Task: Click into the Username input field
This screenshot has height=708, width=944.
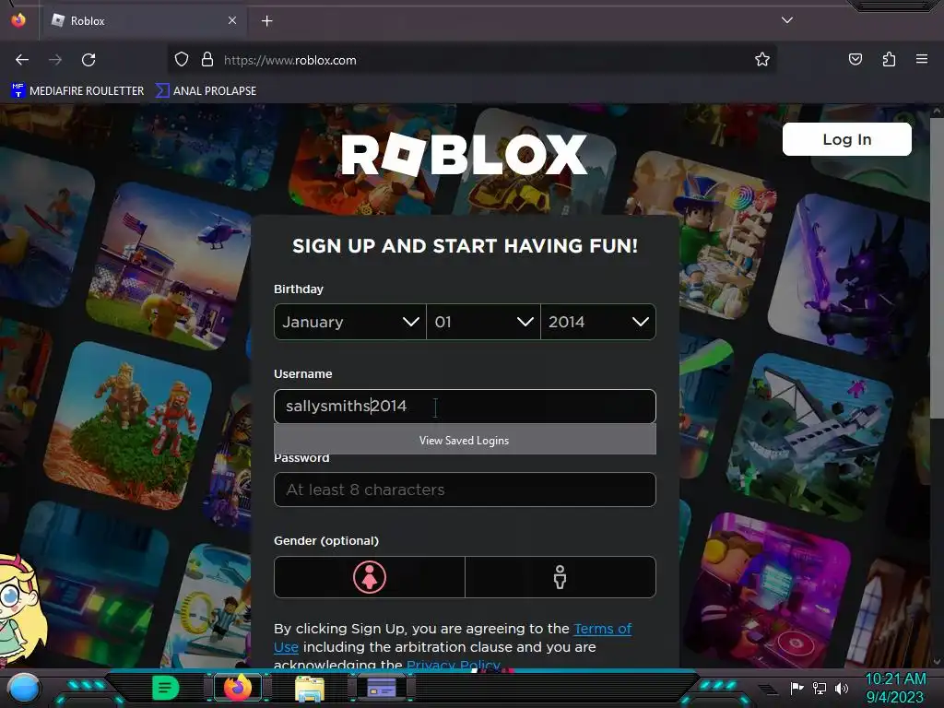Action: [x=465, y=407]
